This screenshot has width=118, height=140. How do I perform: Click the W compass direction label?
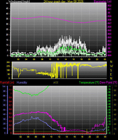pyautogui.click(x=111, y=66)
